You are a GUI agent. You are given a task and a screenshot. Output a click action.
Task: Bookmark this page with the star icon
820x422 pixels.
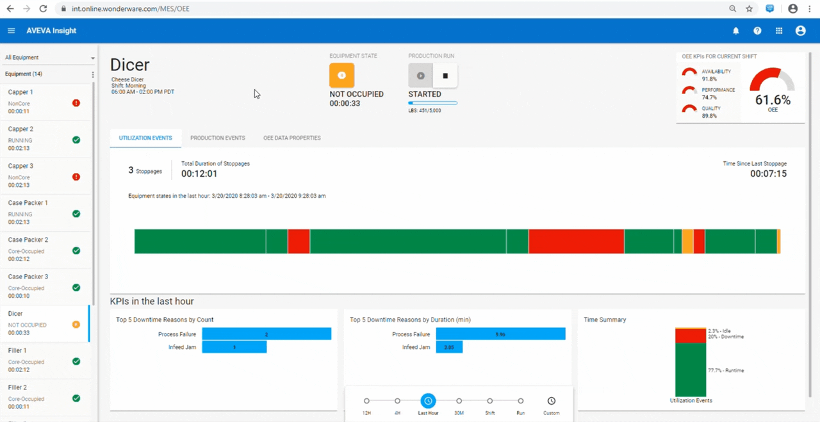click(x=750, y=9)
